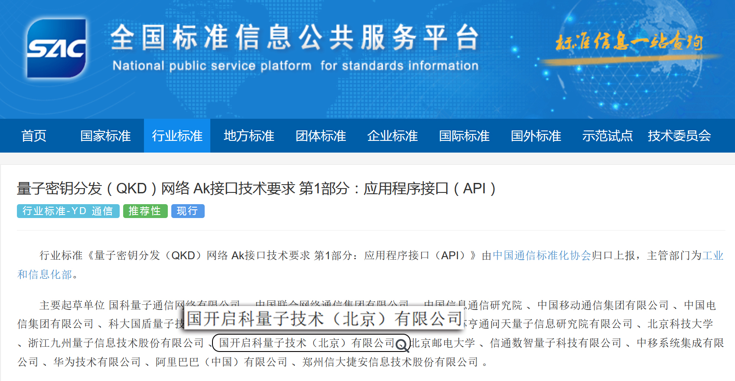Click the platform title 全国标准信息公共服务平台

(295, 37)
